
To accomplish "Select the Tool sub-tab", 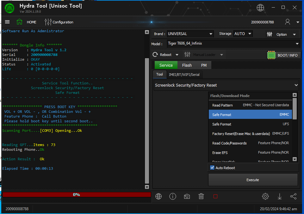I will (159, 74).
